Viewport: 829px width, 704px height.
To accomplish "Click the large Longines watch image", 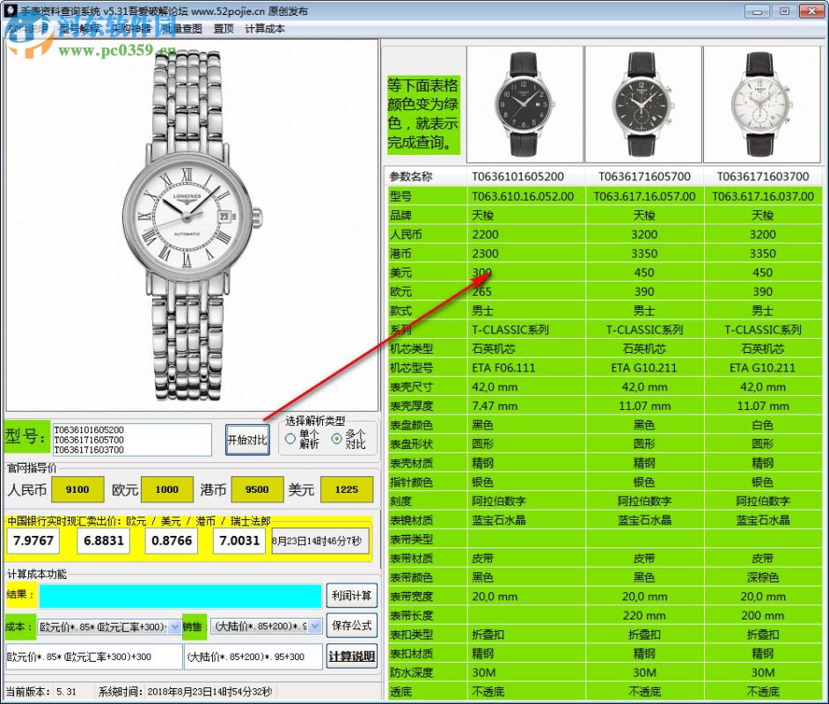I will (192, 224).
